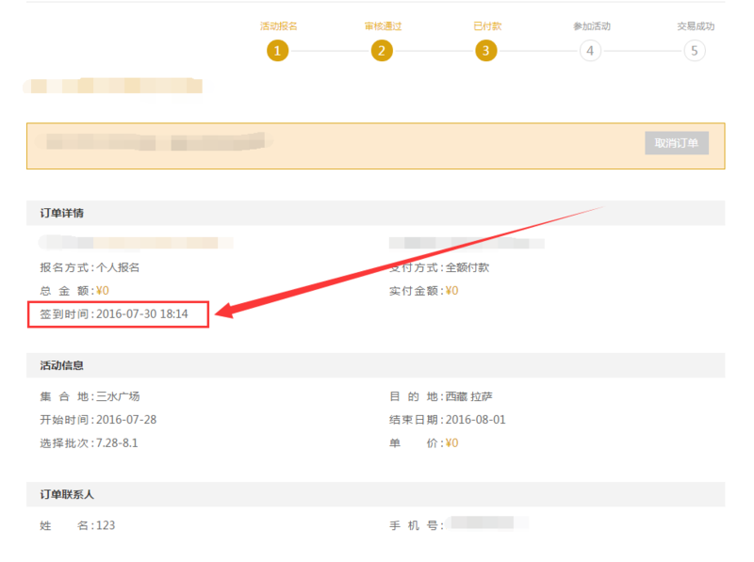Click the 活动报名 step label
Viewport: 754px width, 562px height.
(x=278, y=26)
